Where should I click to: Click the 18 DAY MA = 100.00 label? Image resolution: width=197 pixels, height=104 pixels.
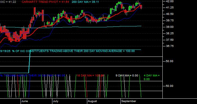[x=90, y=76]
